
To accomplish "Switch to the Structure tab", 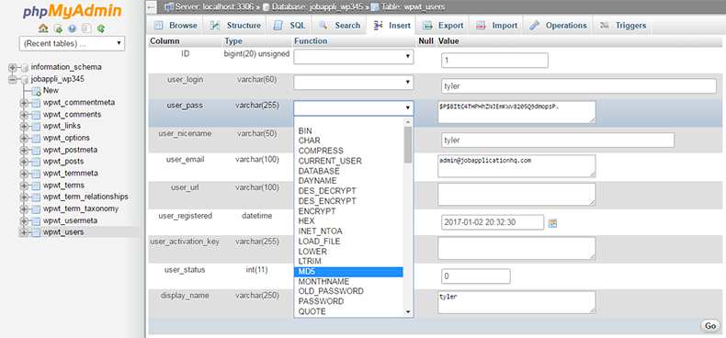I will (235, 26).
